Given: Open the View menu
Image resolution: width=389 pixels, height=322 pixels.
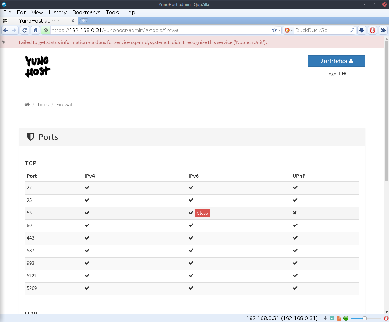Looking at the screenshot, I should 37,12.
